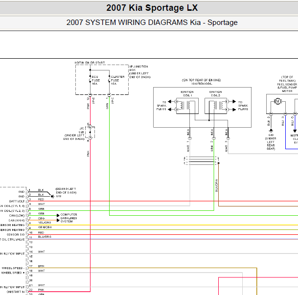Click the "WHT" wire color at pin 18
The width and height of the screenshot is (298, 295).
[x=42, y=271]
